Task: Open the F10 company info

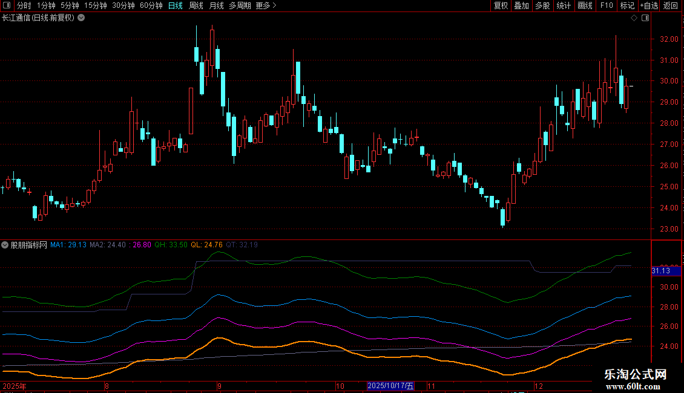Action: [x=606, y=6]
